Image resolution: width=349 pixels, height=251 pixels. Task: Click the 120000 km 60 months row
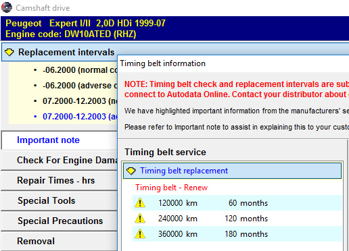[237, 203]
